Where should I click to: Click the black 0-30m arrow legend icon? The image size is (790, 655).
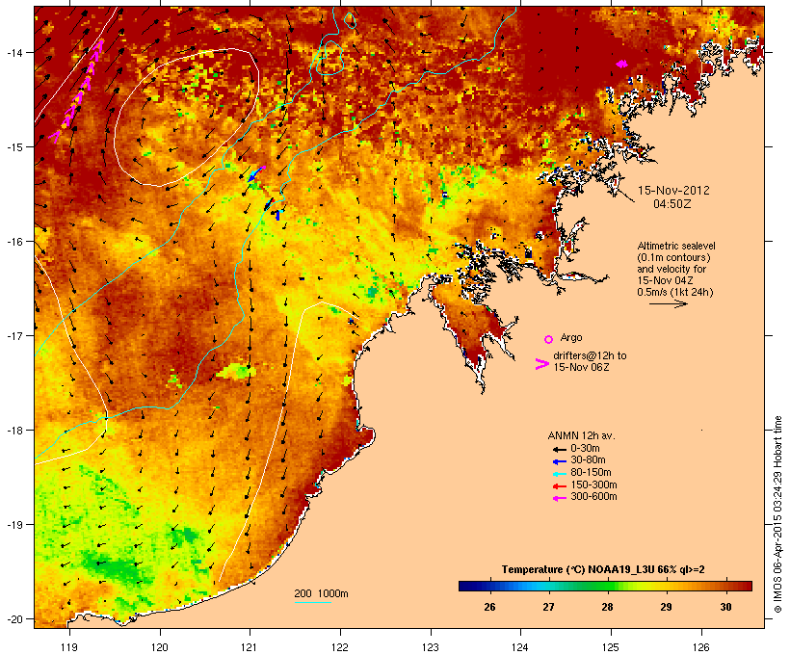pos(559,449)
